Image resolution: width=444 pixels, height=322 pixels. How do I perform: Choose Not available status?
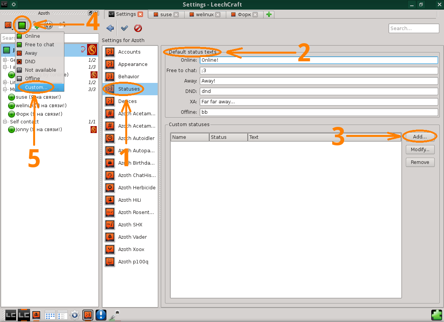point(40,70)
